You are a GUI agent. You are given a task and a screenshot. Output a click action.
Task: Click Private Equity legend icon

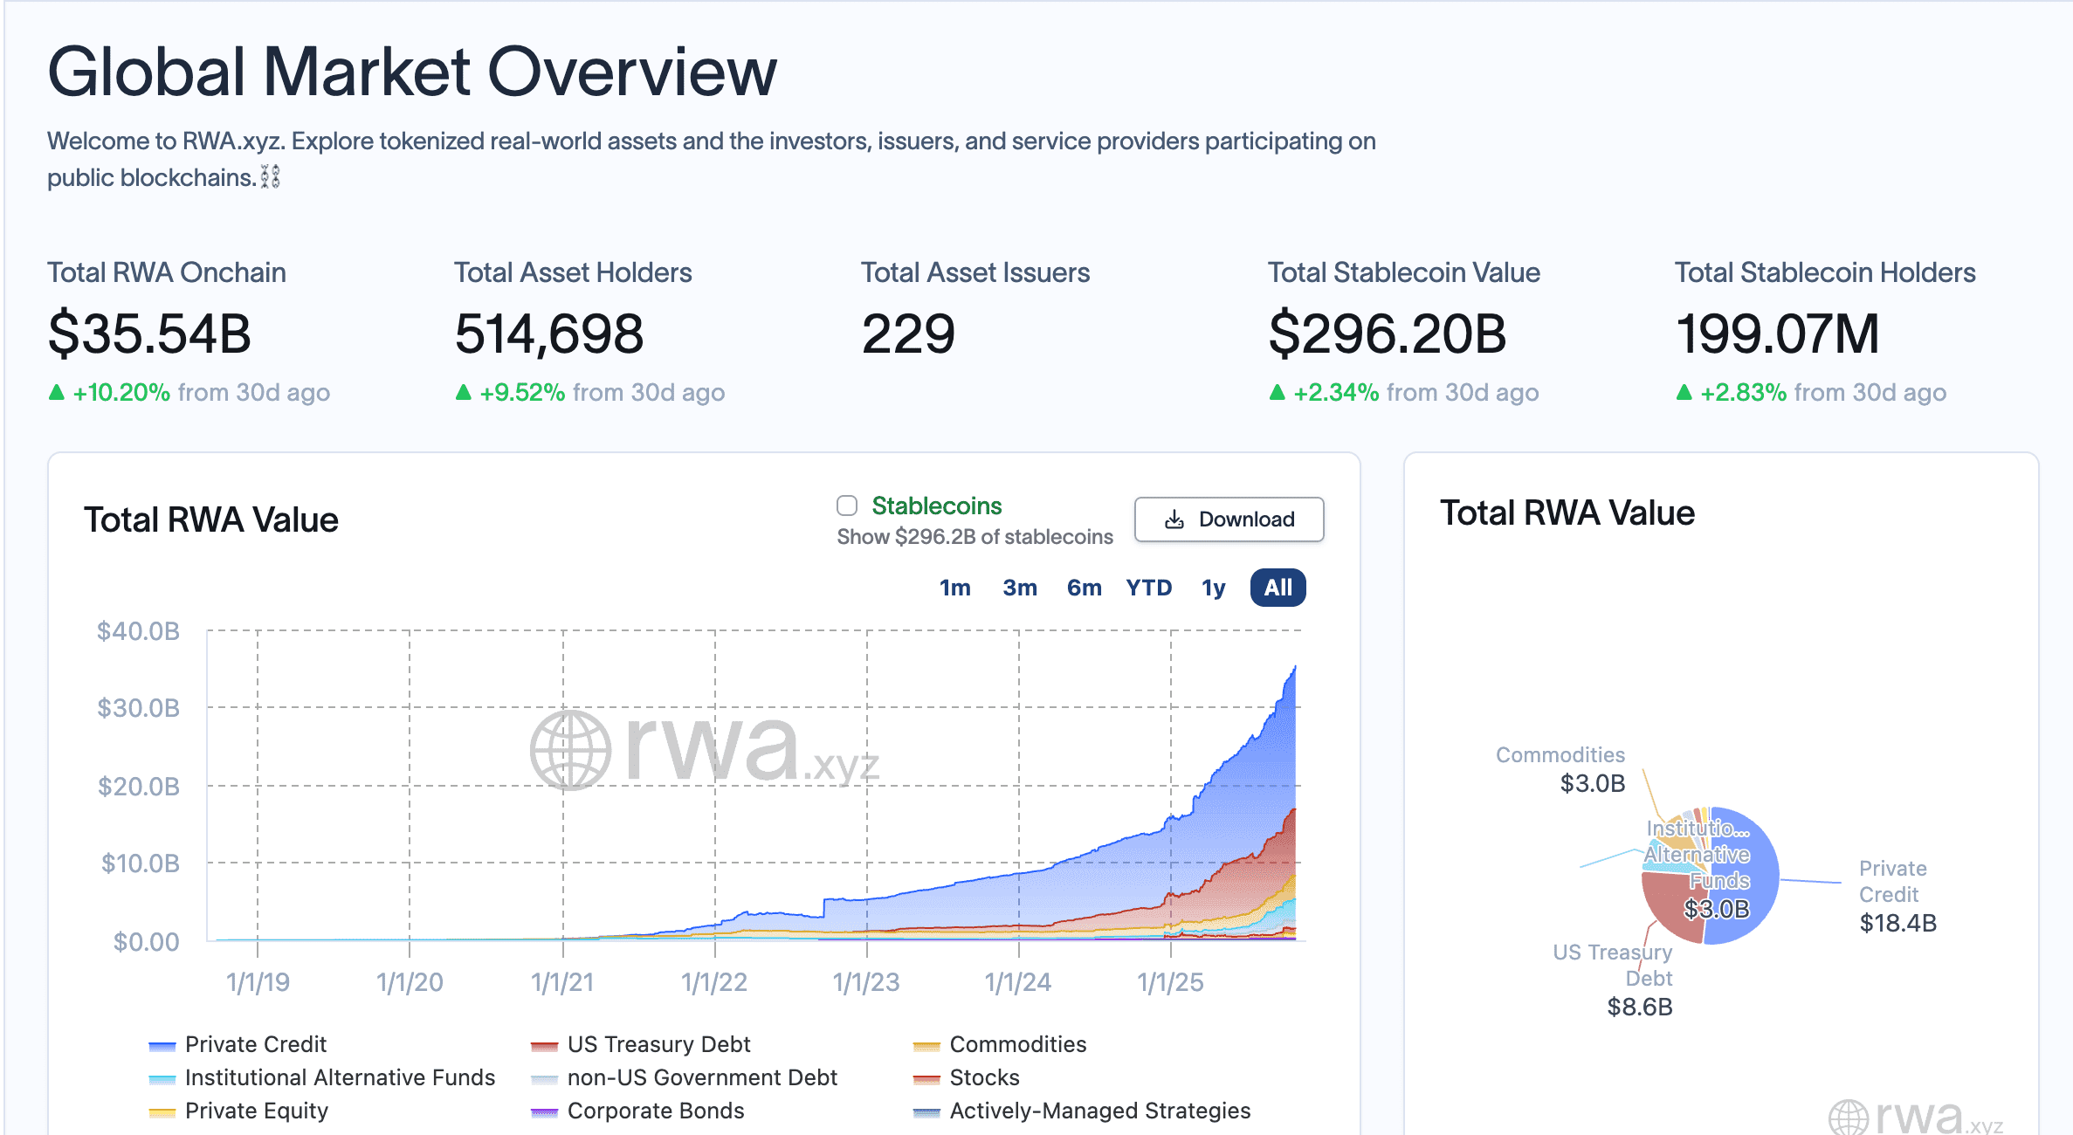162,1111
